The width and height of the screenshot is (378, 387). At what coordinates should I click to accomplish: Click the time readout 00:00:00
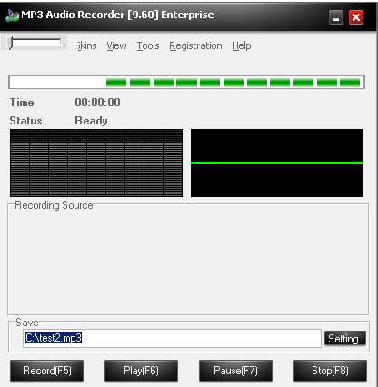click(97, 103)
